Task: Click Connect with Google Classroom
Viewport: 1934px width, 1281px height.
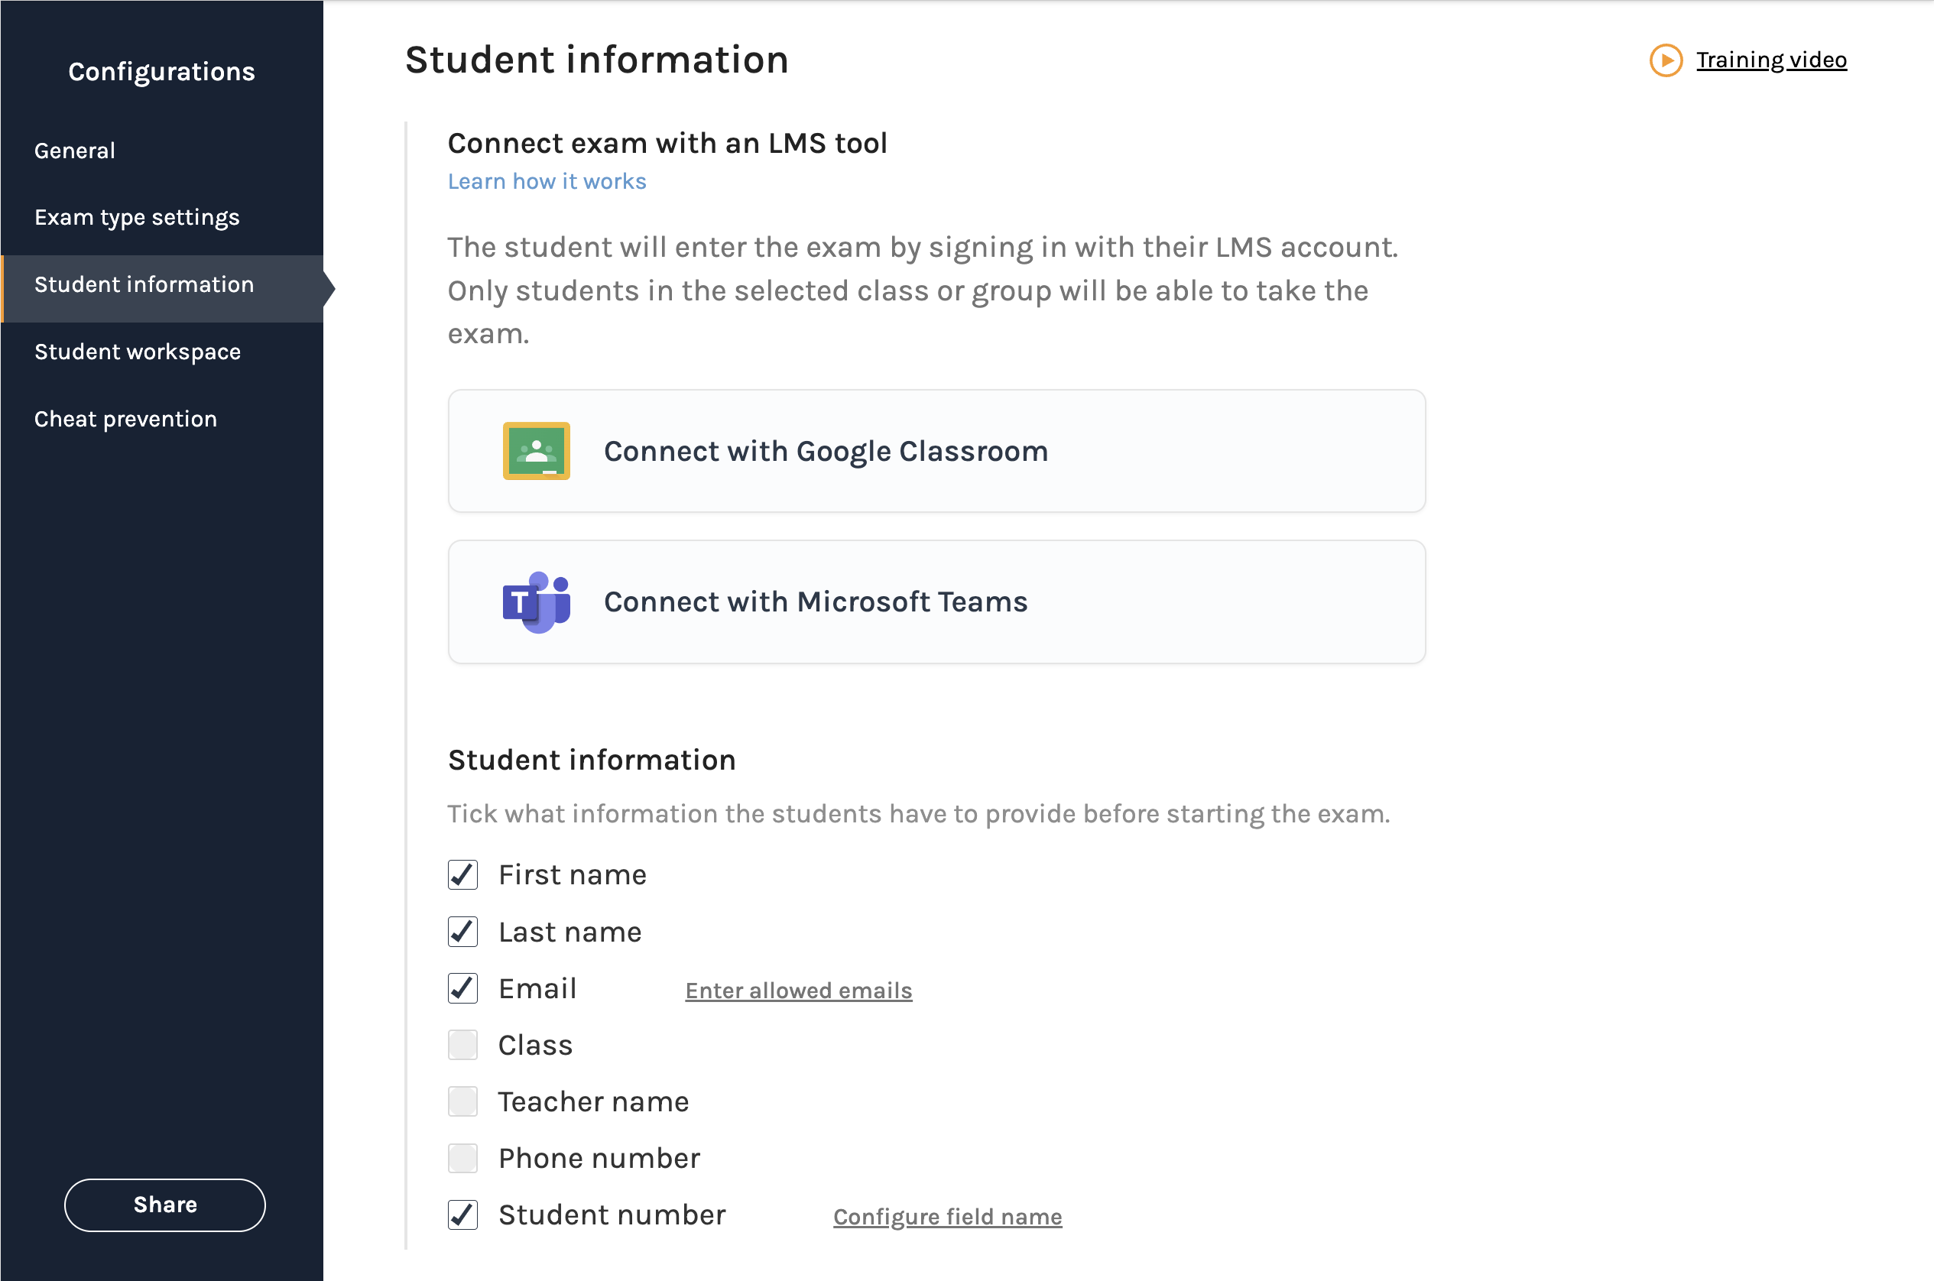Action: 826,450
